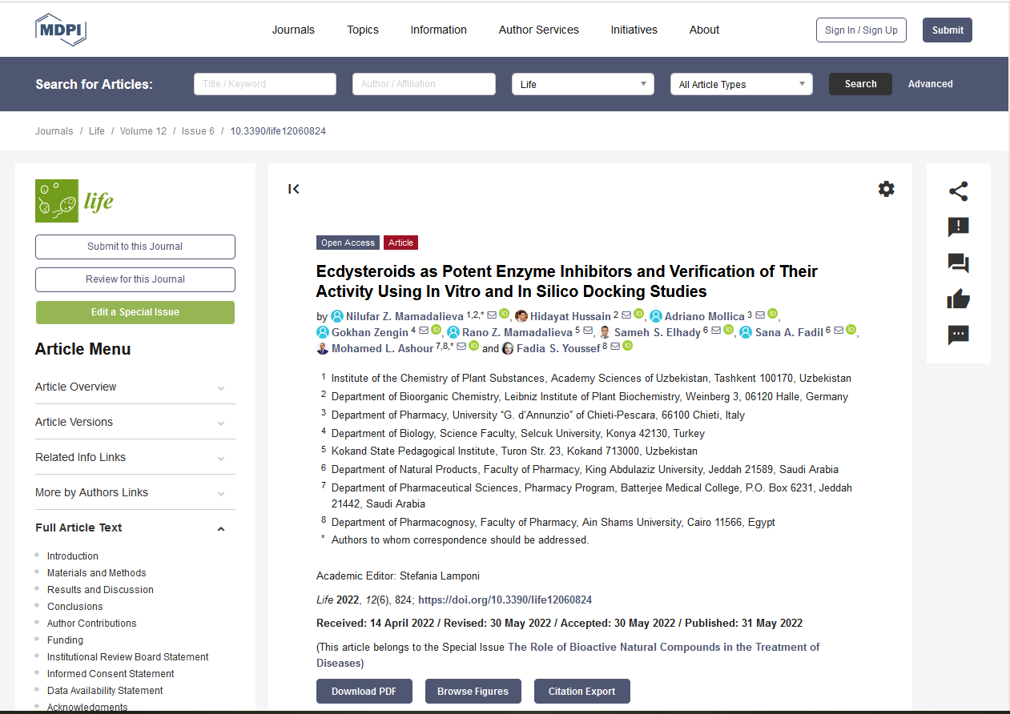Expand the Article Versions section
The image size is (1010, 714).
tap(135, 422)
